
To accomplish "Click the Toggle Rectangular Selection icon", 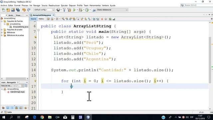I will (78, 19).
